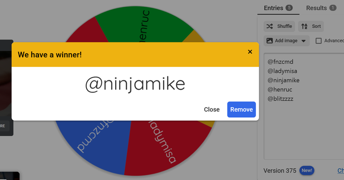Click the Shuffle button label
Viewport: 344px width, 180px height.
[x=284, y=26]
